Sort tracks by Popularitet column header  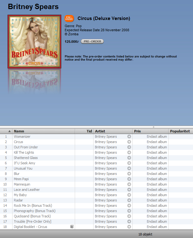(181, 131)
